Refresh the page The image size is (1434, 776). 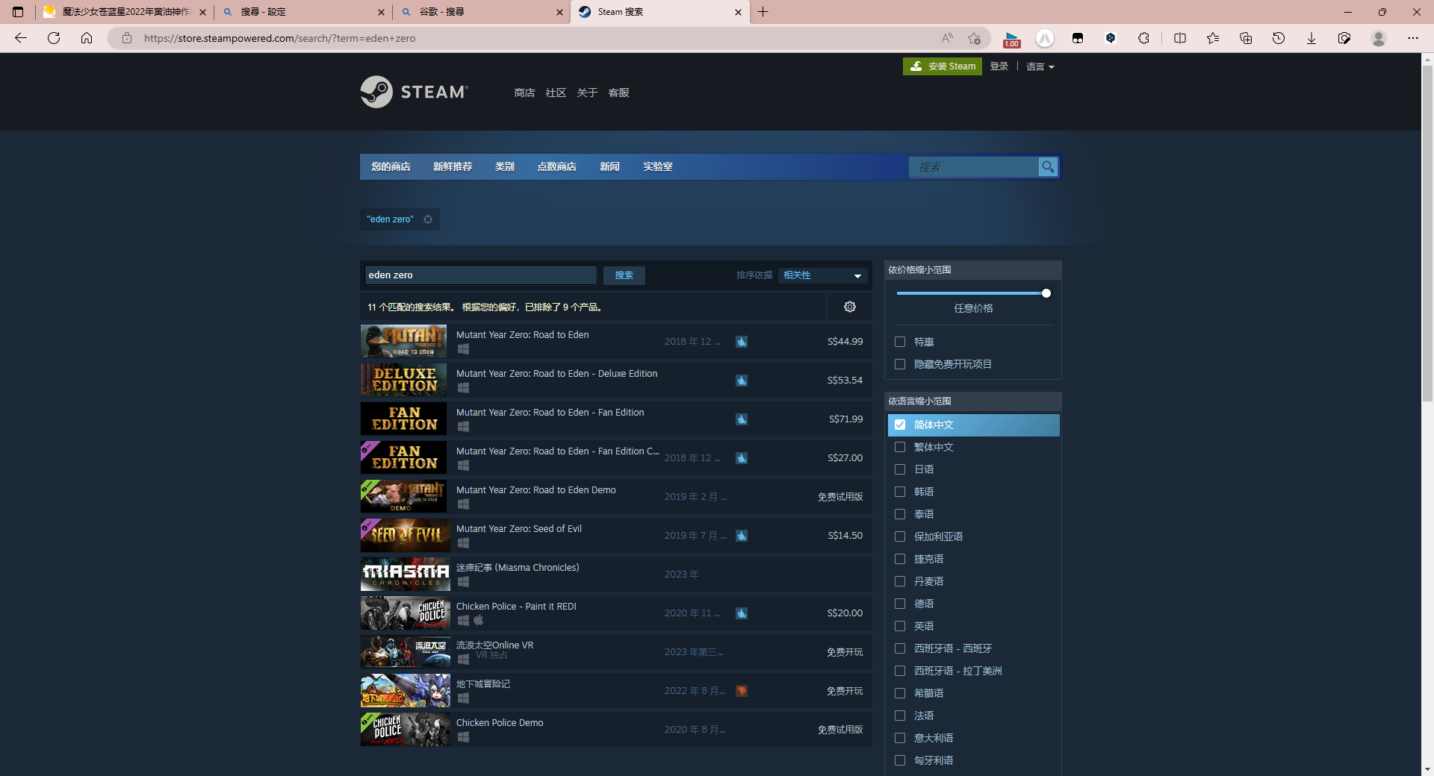click(54, 38)
